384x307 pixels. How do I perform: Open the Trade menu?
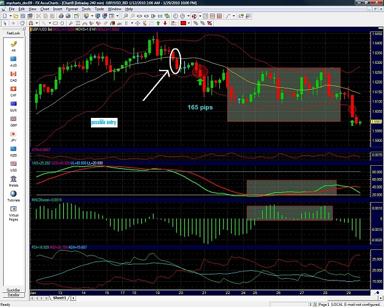pyautogui.click(x=99, y=9)
